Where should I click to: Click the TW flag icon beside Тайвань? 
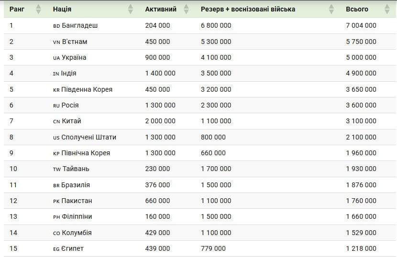(x=57, y=169)
